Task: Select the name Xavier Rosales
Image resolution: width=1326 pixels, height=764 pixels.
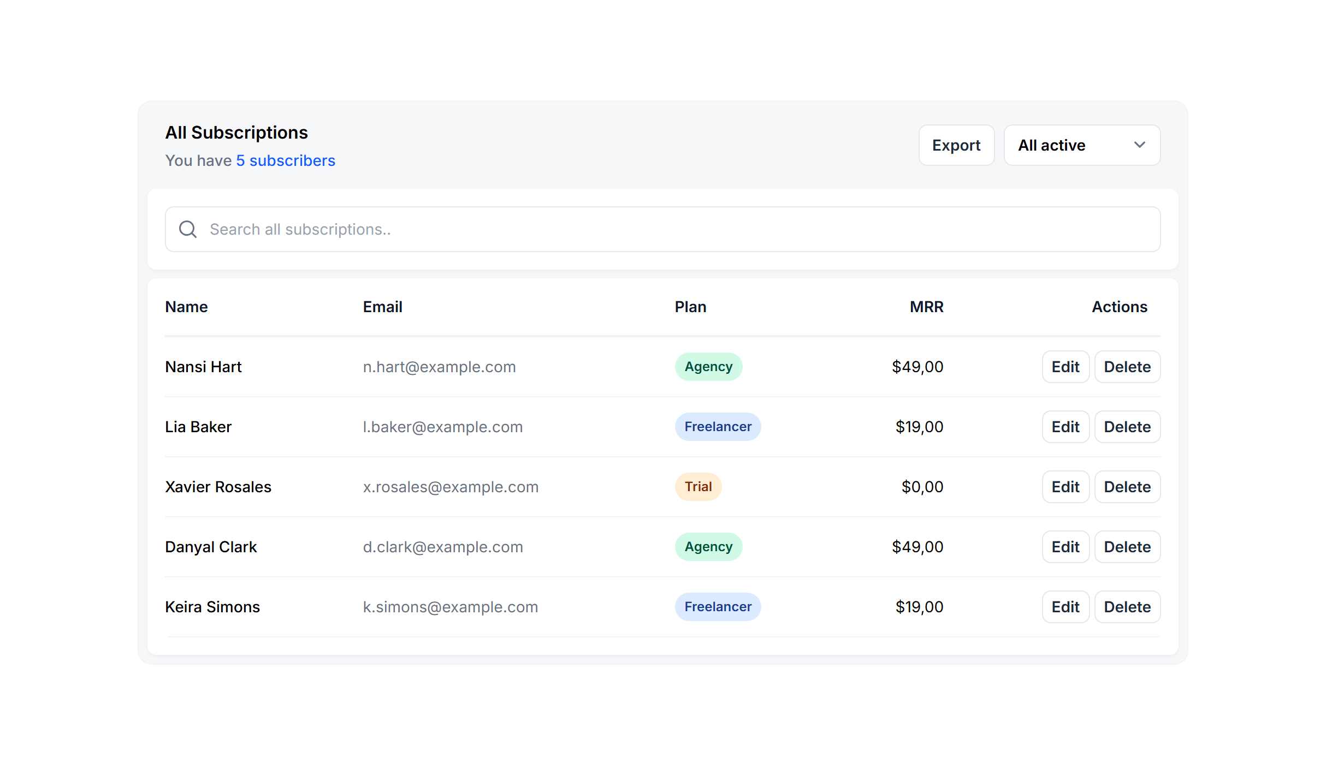Action: point(218,487)
